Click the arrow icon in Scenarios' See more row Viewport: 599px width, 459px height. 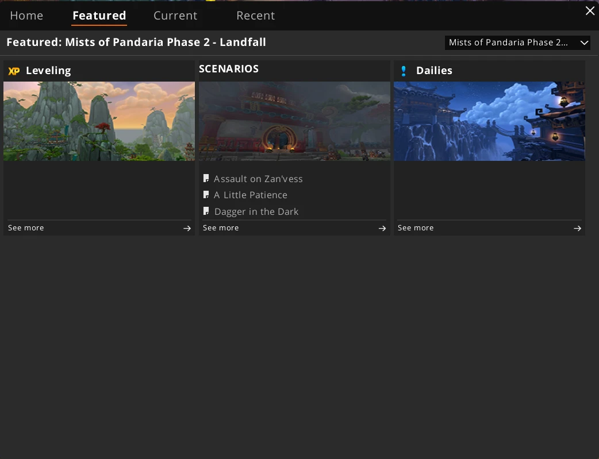tap(382, 228)
